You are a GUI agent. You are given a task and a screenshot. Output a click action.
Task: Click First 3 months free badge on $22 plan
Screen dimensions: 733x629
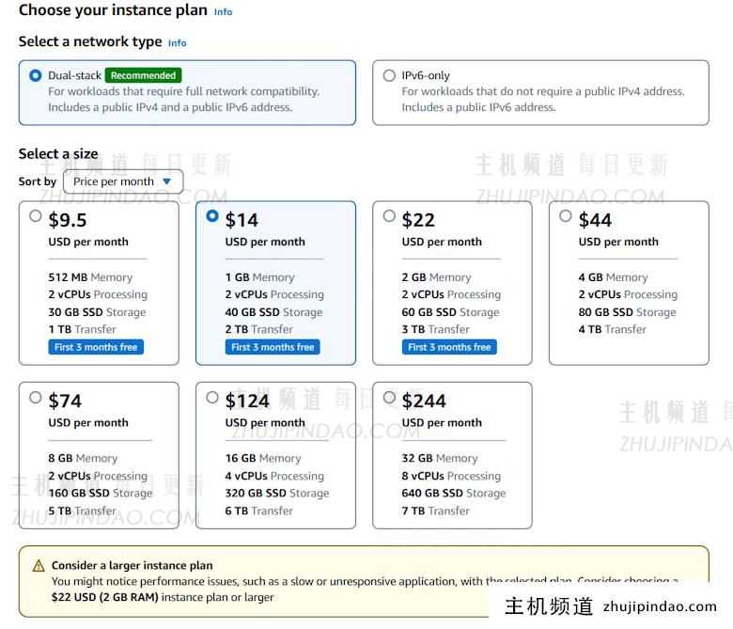(x=449, y=347)
